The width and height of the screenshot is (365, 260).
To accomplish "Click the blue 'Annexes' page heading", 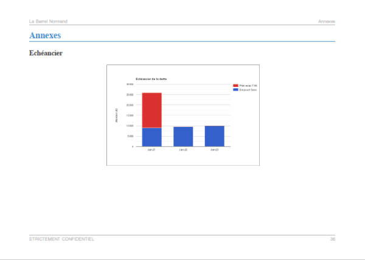I will (x=45, y=35).
